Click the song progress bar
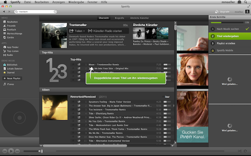Screen dimensions: 251x156 140,151
